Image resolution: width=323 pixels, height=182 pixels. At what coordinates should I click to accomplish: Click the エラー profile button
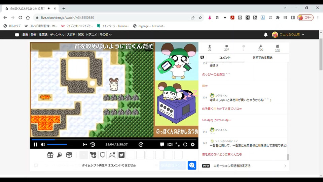point(305,18)
